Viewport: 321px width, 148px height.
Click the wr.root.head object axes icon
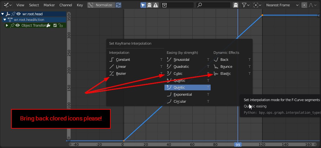tap(8, 14)
